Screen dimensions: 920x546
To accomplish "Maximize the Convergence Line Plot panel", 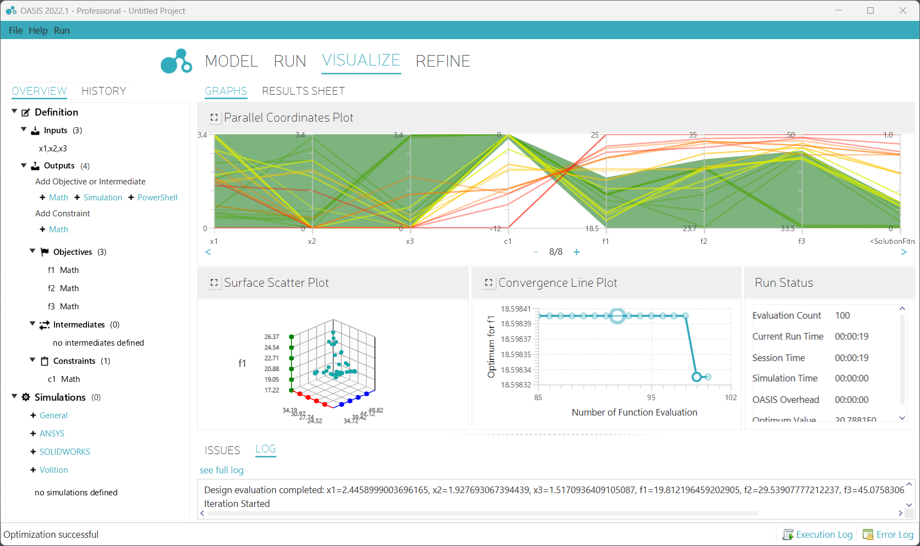I will (488, 283).
